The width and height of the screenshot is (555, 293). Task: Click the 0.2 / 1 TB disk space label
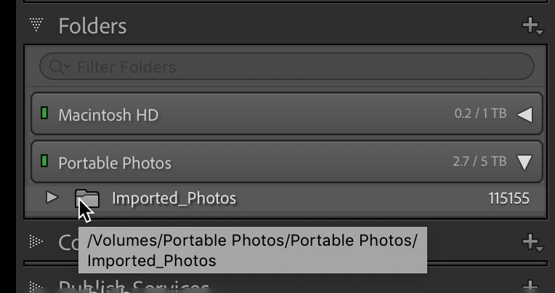pos(478,115)
